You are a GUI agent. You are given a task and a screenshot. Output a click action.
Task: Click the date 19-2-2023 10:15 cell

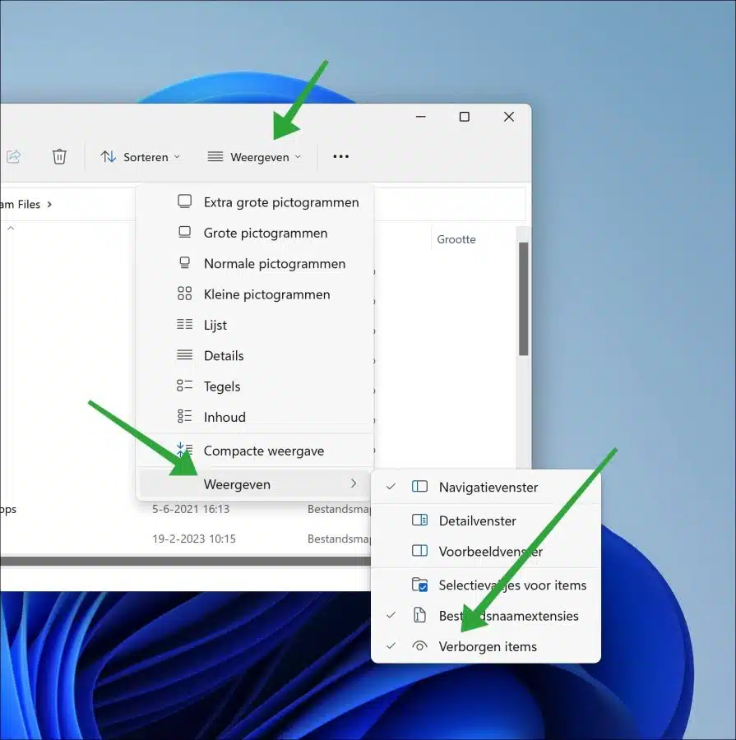pos(193,539)
